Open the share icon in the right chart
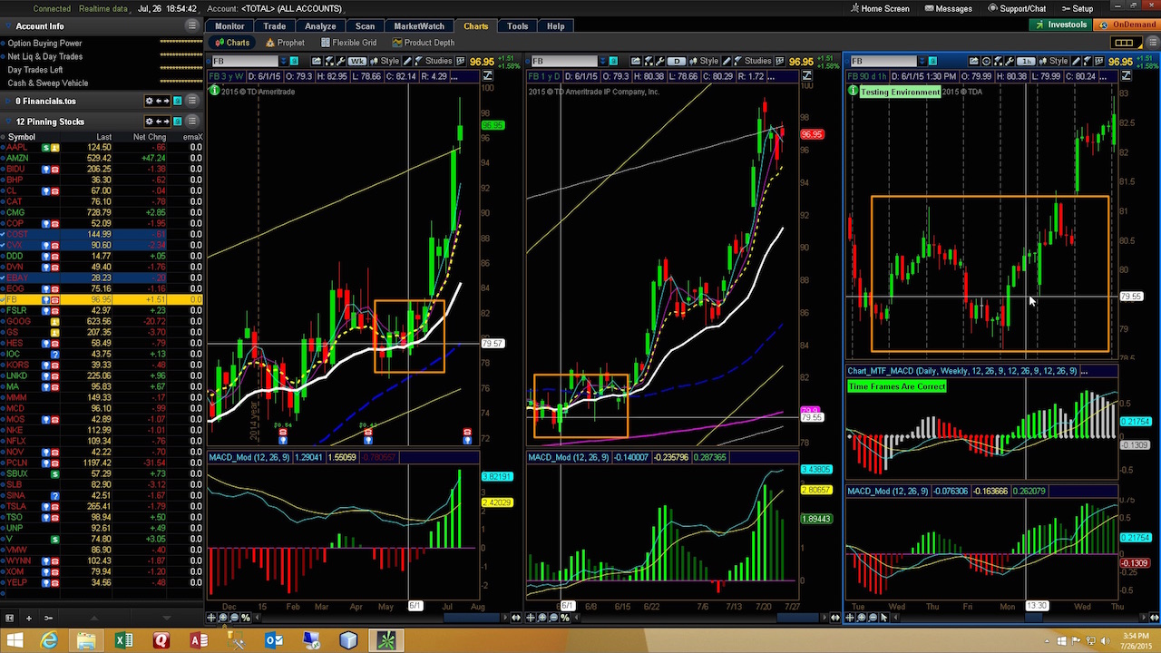The image size is (1161, 653). 974,62
